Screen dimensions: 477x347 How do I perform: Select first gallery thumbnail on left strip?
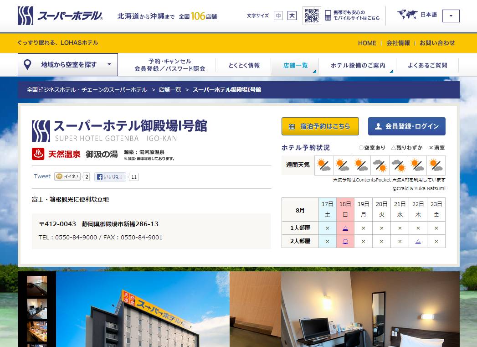coord(37,286)
